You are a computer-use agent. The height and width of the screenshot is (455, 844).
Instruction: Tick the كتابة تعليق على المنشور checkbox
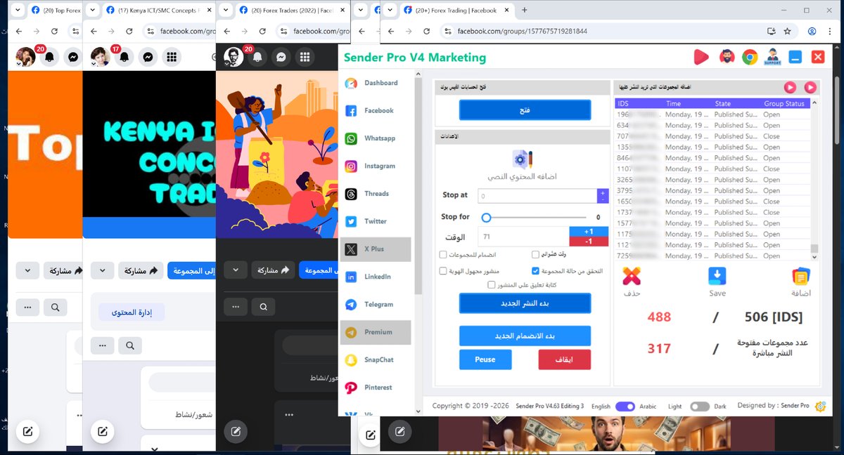[x=492, y=285]
